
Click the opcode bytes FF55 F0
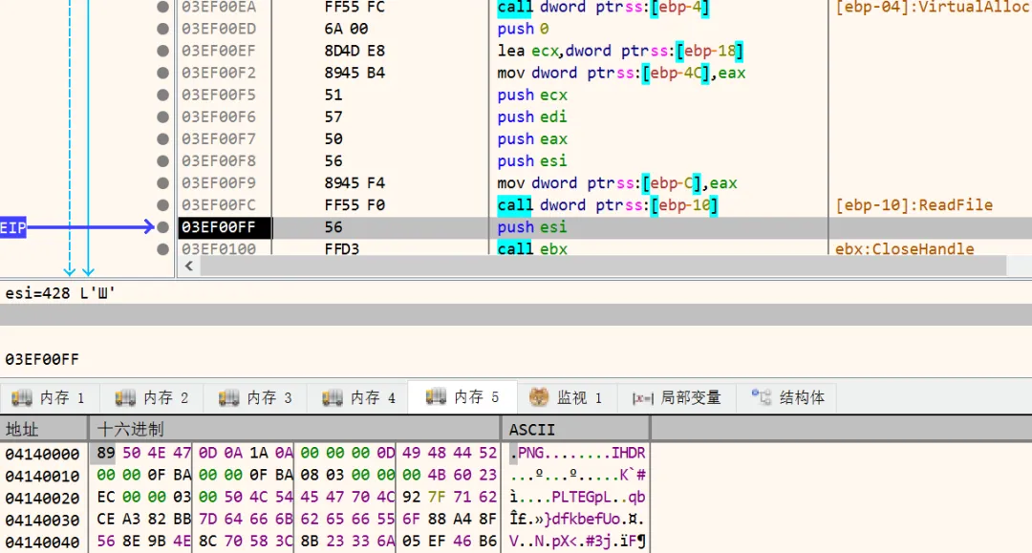(x=355, y=205)
